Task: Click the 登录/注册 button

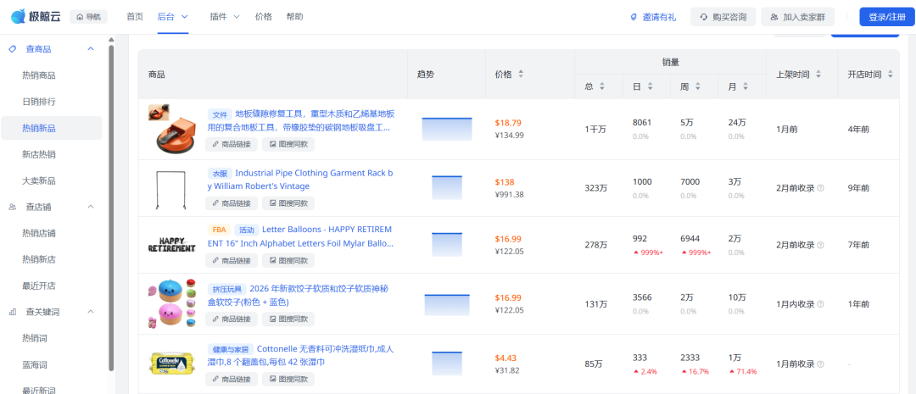Action: pyautogui.click(x=886, y=17)
